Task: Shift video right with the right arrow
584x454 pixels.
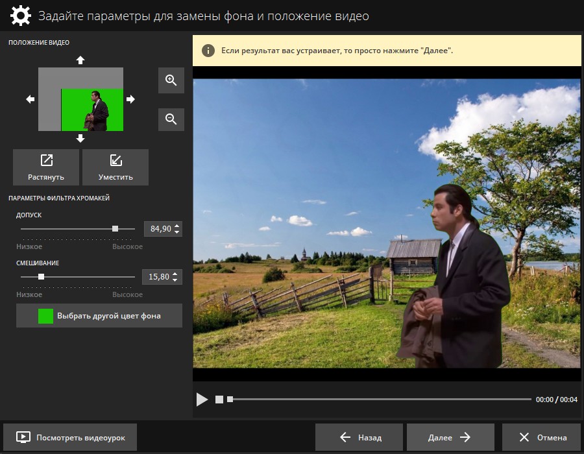Action: pos(130,99)
